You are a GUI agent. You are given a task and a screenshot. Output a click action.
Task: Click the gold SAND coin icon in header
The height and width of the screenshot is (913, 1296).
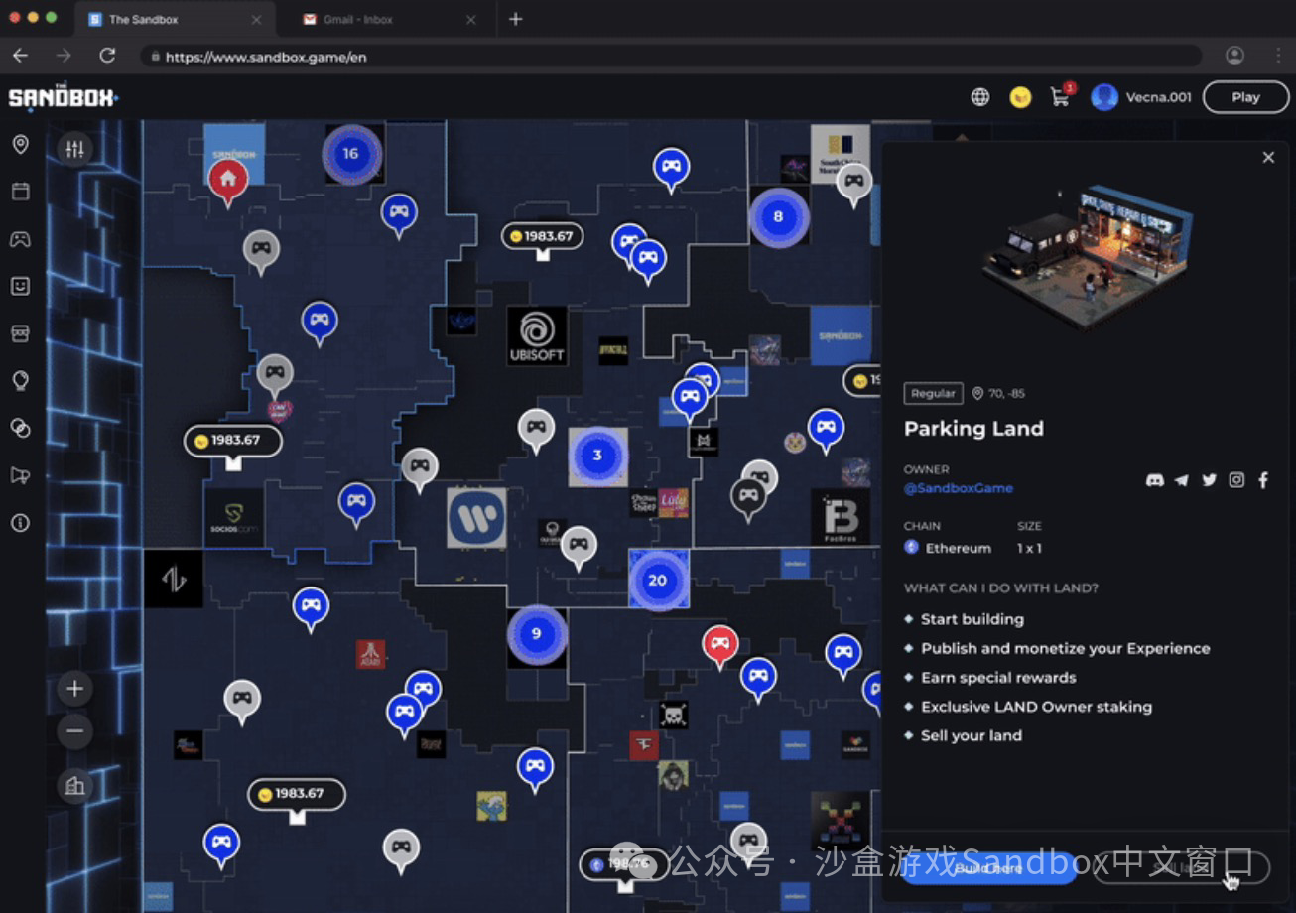[1020, 97]
